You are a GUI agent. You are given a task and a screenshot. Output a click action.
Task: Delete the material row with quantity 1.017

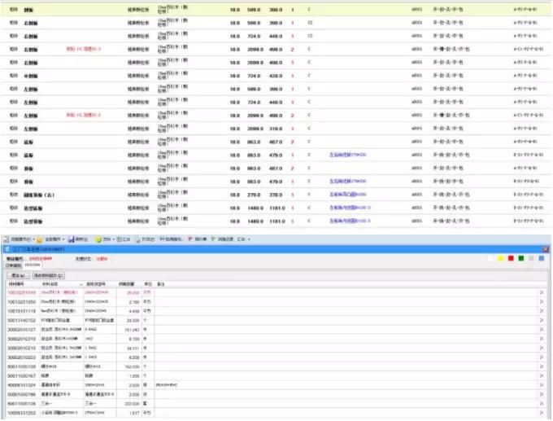542,413
